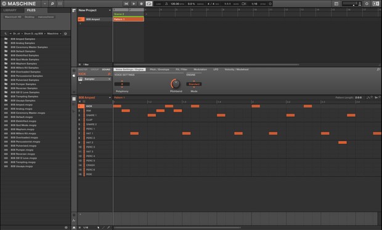Start playback with the play button
The width and height of the screenshot is (382, 230).
point(134,4)
